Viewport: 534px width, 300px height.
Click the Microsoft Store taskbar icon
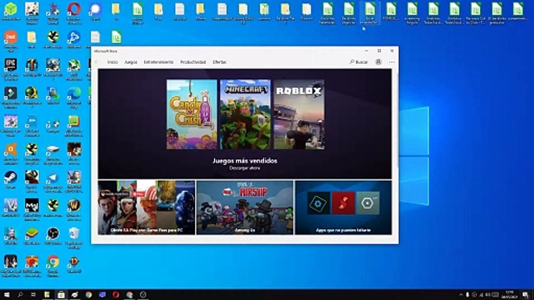[61, 295]
